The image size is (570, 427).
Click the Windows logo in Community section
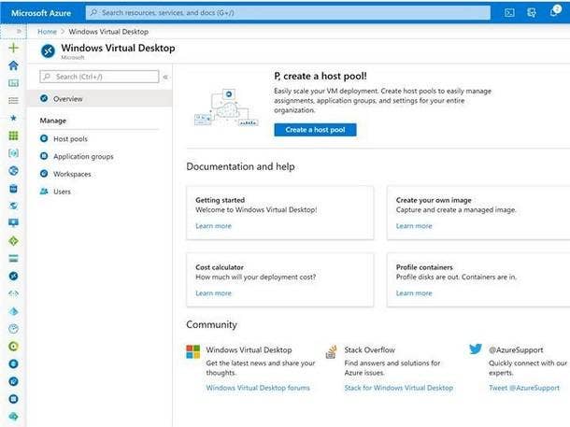(192, 352)
